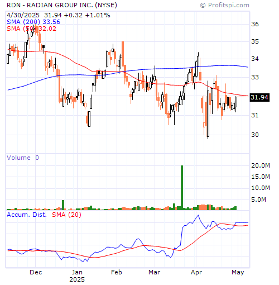Click the black 31.94 current price tag
The width and height of the screenshot is (279, 285).
(x=259, y=97)
